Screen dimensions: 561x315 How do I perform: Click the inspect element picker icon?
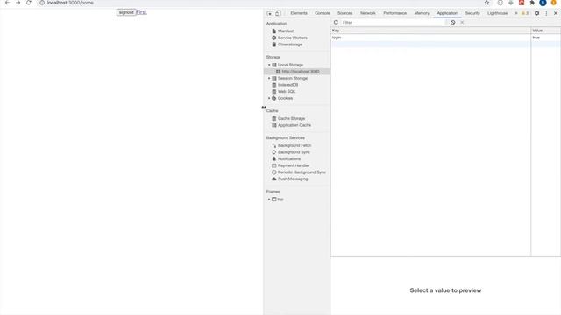pyautogui.click(x=269, y=13)
